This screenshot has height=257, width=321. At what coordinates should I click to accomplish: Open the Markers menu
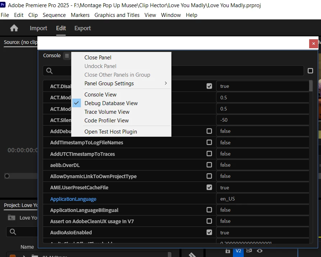[x=80, y=15]
